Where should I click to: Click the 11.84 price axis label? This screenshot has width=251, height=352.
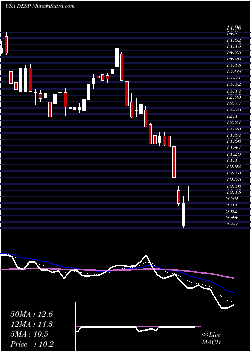[234, 135]
